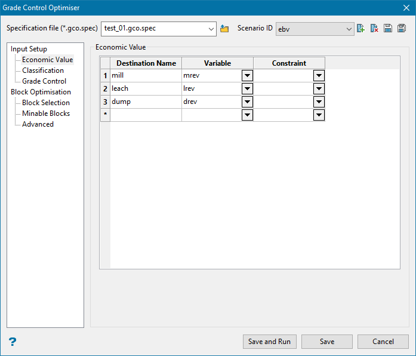Expand the Scenario ID dropdown
The image size is (416, 356).
click(349, 29)
